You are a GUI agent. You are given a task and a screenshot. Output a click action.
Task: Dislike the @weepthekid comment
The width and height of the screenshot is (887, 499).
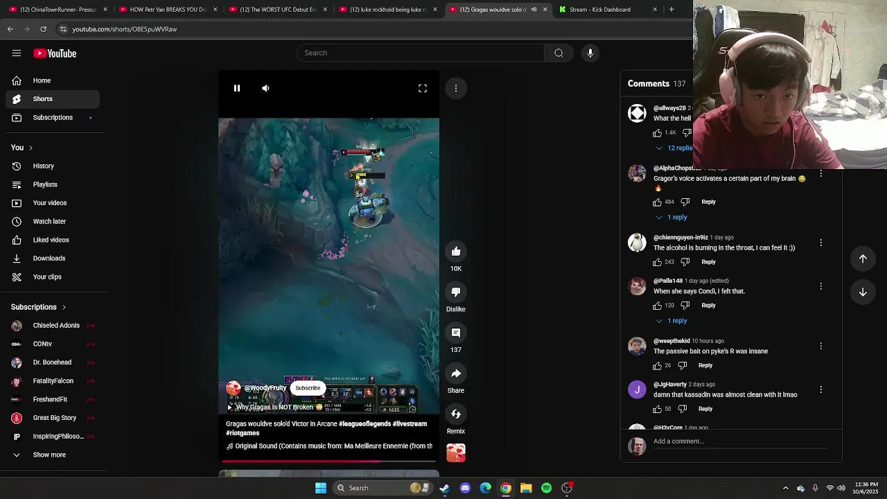(x=682, y=365)
